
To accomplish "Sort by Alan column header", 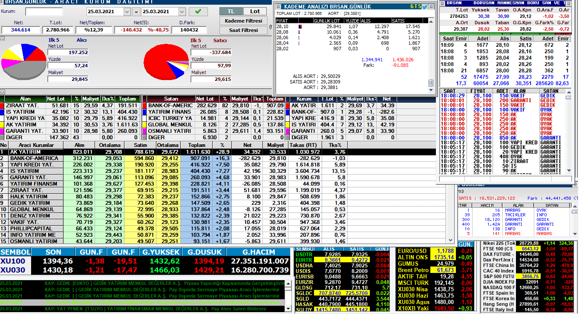I will (25, 98).
